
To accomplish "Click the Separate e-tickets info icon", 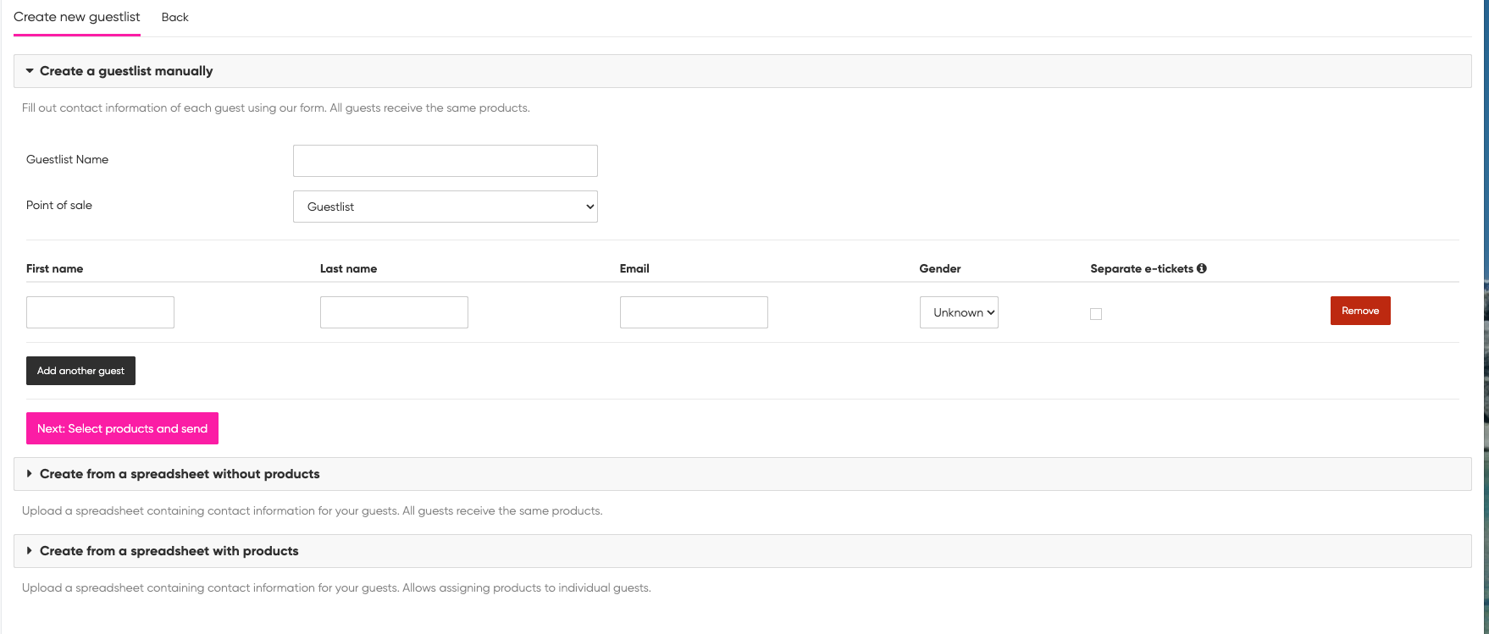I will pos(1202,268).
